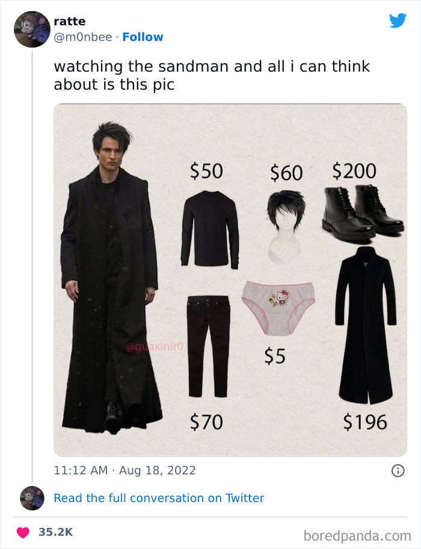The height and width of the screenshot is (549, 421).
Task: Click the long black coat priced $196
Action: click(x=366, y=325)
